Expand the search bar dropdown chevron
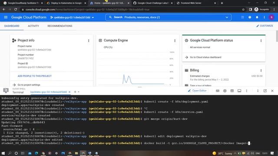 pyautogui.click(x=227, y=17)
